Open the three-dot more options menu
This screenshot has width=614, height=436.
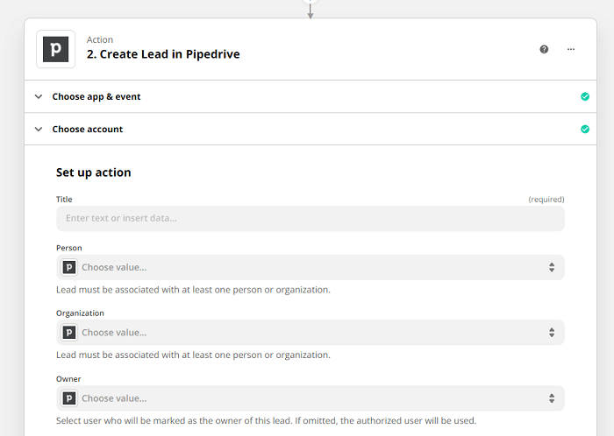point(571,49)
